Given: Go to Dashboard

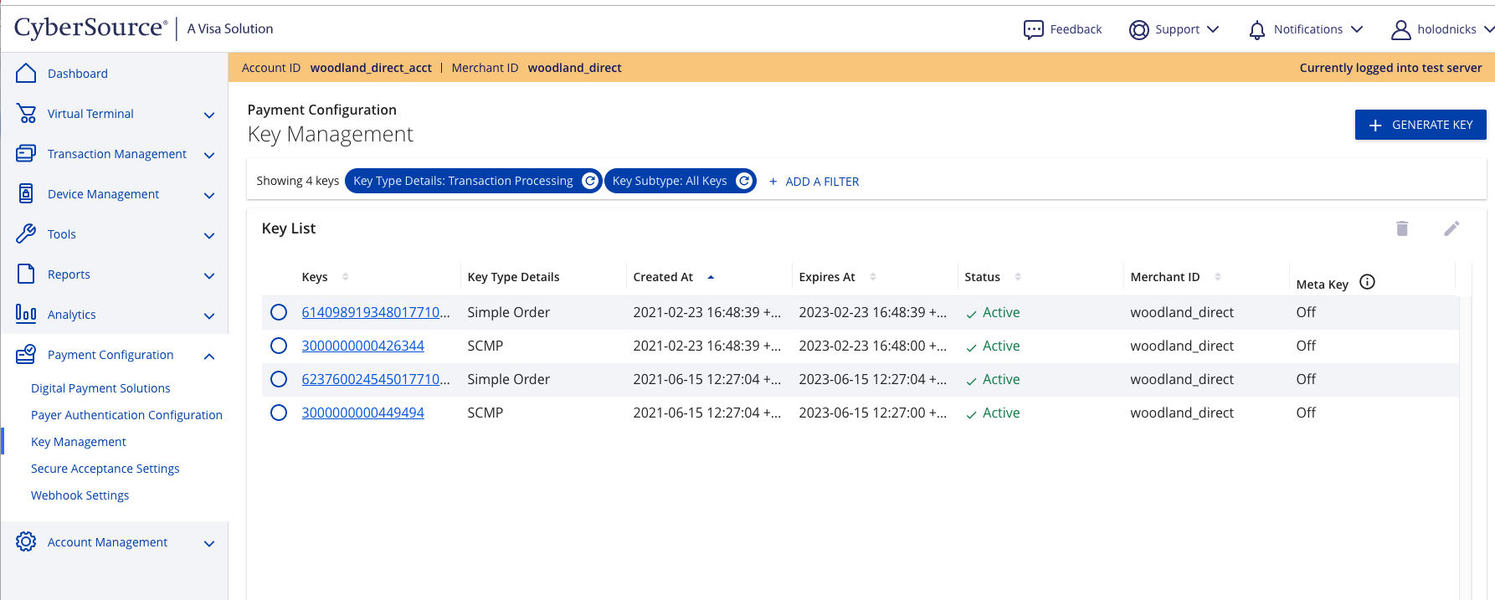Looking at the screenshot, I should (x=78, y=74).
